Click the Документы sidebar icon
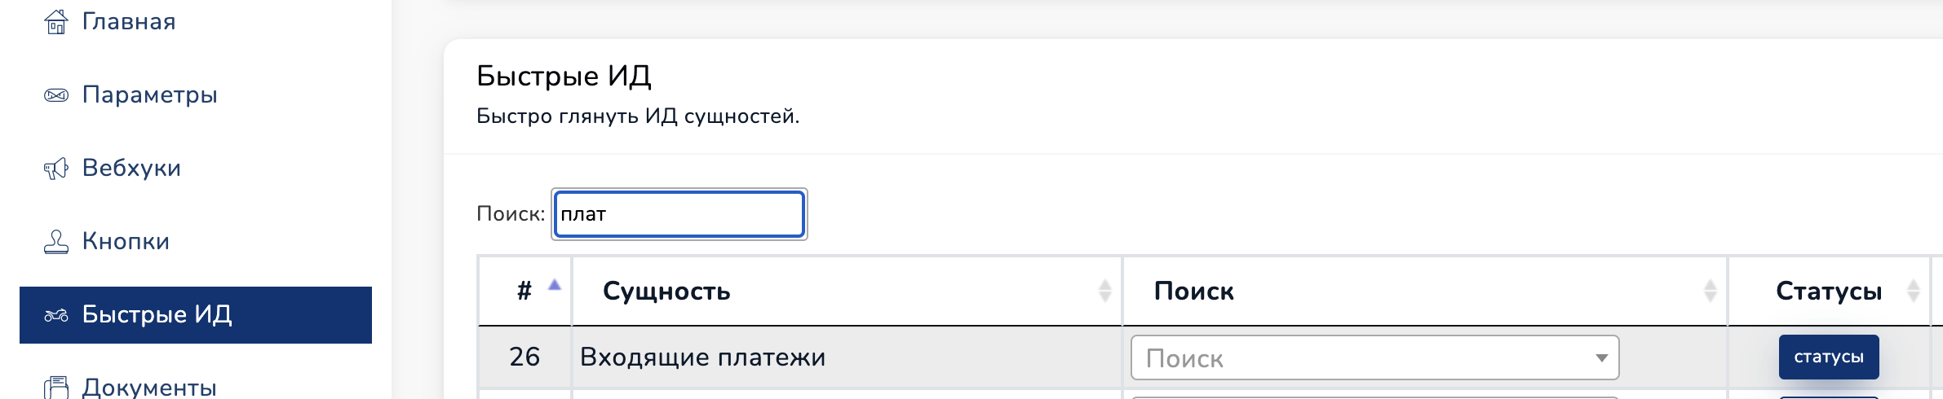Image resolution: width=1943 pixels, height=399 pixels. 55,387
